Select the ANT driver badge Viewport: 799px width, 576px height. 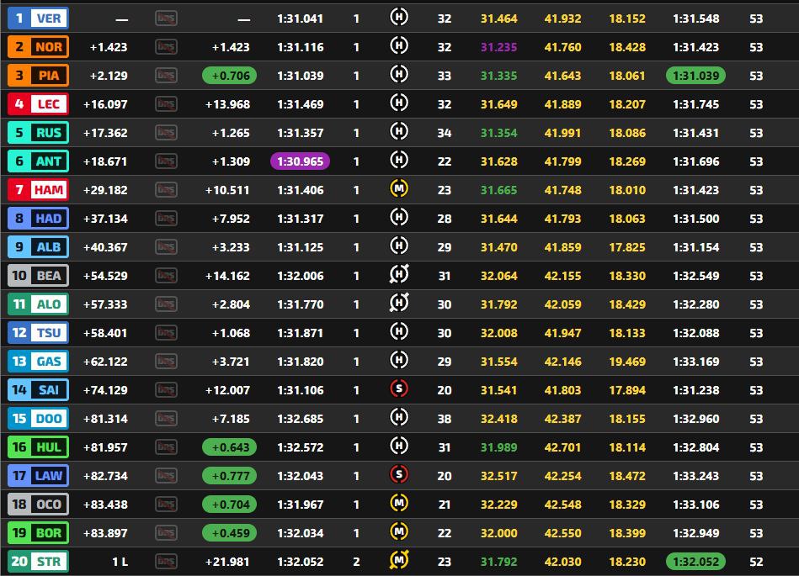pyautogui.click(x=38, y=161)
